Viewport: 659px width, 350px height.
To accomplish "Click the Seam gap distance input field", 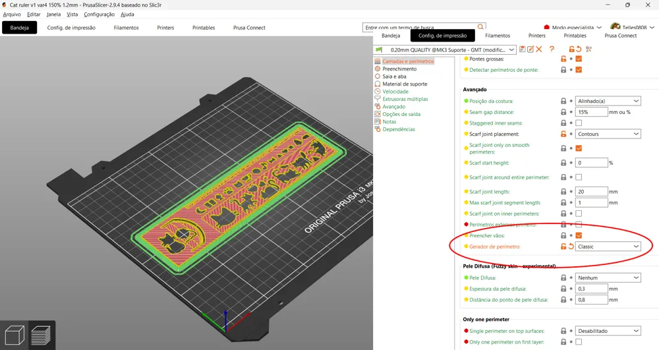I will click(x=591, y=112).
